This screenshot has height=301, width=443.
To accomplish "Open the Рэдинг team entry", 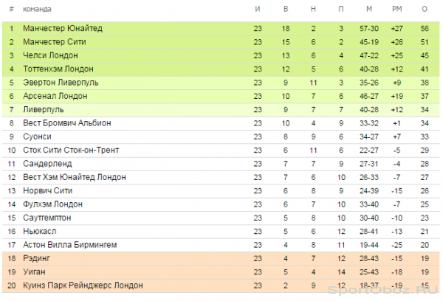I will [x=36, y=258].
